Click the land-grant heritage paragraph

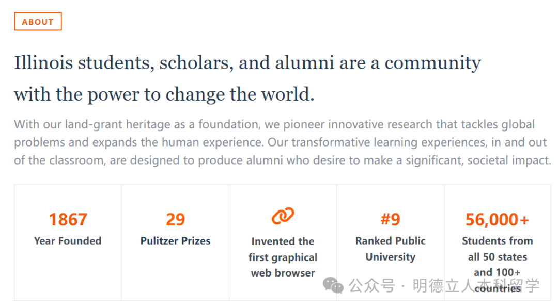click(283, 142)
